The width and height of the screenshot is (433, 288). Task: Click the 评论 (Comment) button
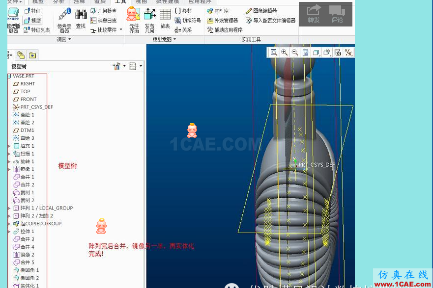pyautogui.click(x=337, y=14)
